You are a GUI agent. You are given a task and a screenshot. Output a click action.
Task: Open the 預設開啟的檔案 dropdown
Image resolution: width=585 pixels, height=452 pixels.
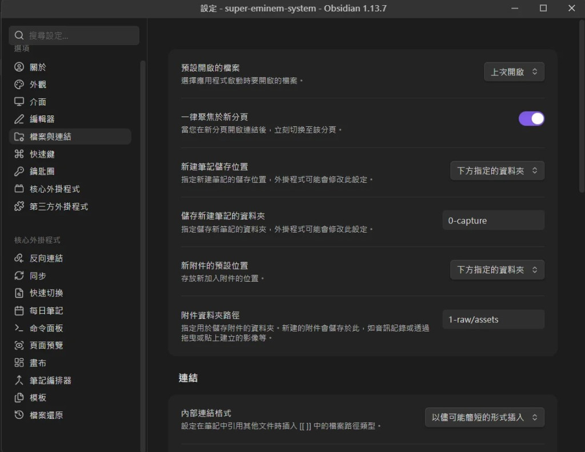pos(514,71)
